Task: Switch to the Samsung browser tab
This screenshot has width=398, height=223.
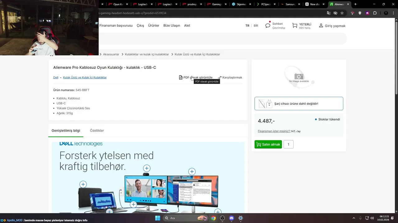Action: (290, 4)
